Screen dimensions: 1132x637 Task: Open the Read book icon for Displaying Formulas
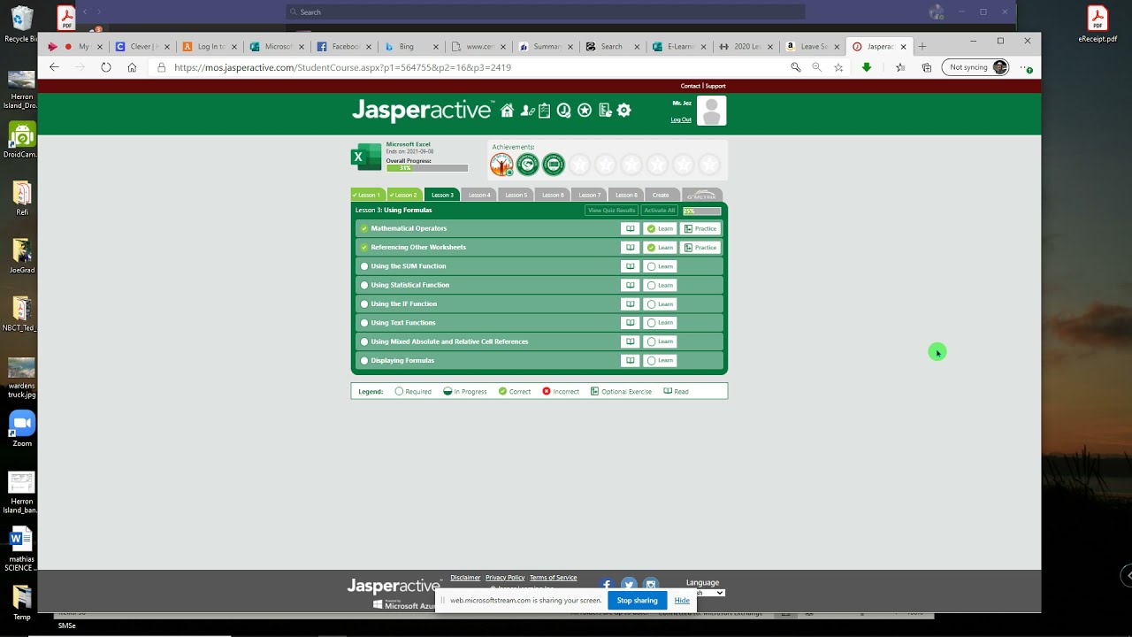[x=630, y=361]
